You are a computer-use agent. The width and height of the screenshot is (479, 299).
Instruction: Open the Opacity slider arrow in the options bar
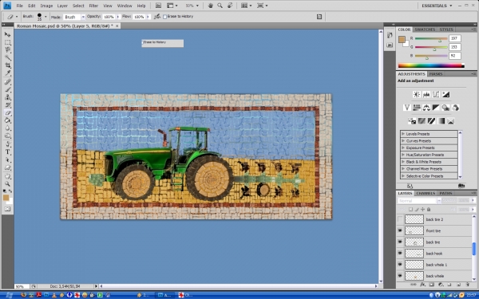tap(118, 17)
